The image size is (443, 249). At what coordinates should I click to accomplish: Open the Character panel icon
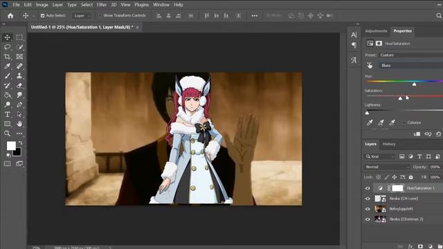(x=354, y=35)
